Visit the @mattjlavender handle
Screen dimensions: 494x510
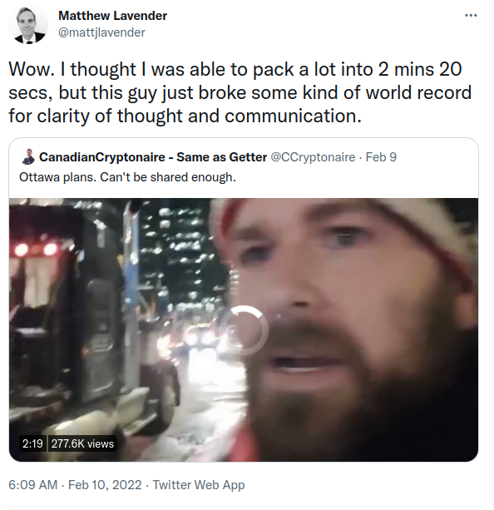[101, 32]
